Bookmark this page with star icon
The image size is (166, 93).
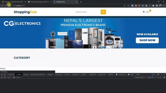[x=128, y=6]
